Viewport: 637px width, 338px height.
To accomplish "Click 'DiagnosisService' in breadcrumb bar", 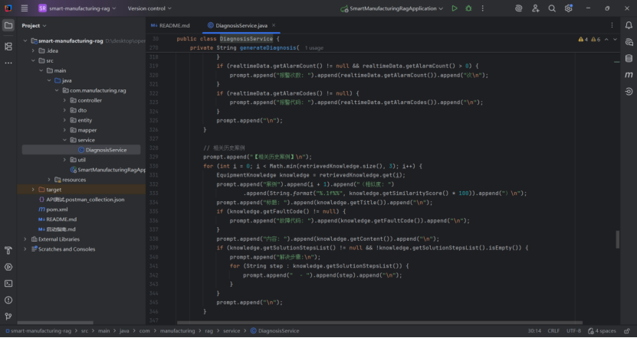I will (x=274, y=330).
